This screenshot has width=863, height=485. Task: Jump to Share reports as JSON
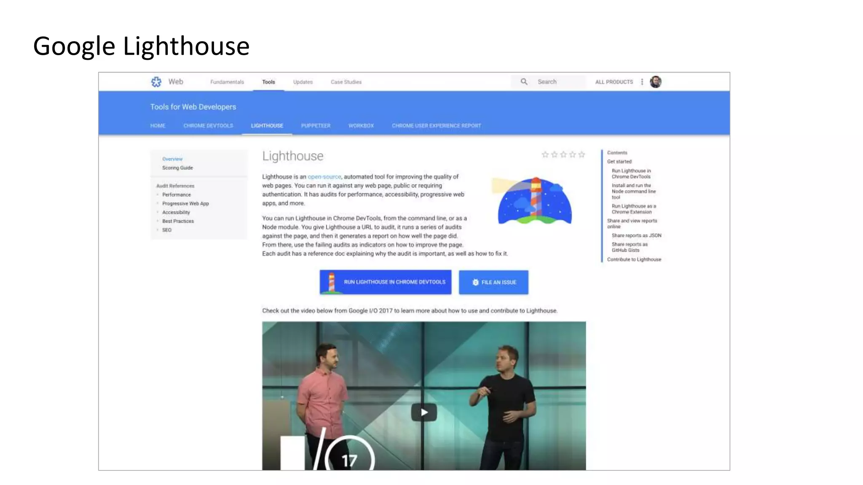point(637,236)
